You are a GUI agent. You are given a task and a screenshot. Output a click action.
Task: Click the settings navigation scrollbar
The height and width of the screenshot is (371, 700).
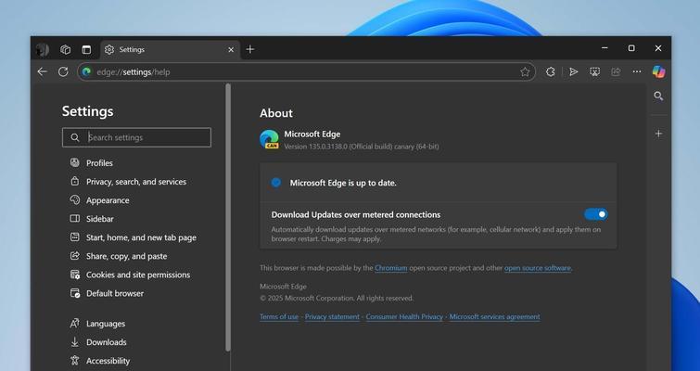(228, 217)
